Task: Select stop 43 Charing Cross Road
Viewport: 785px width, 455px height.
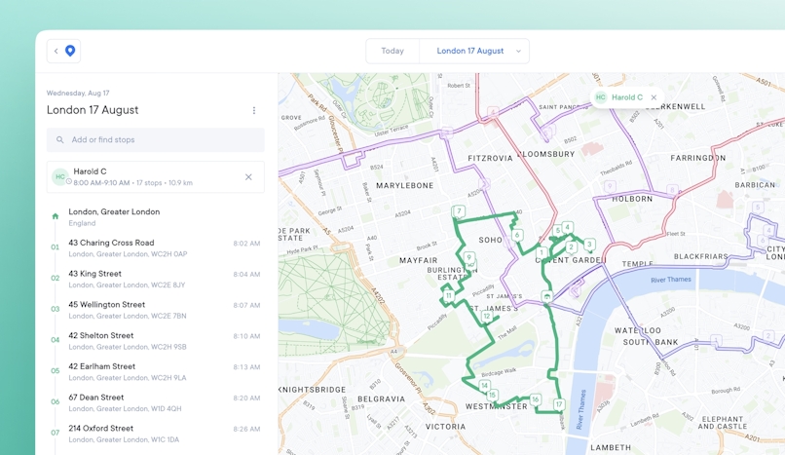Action: click(x=155, y=247)
